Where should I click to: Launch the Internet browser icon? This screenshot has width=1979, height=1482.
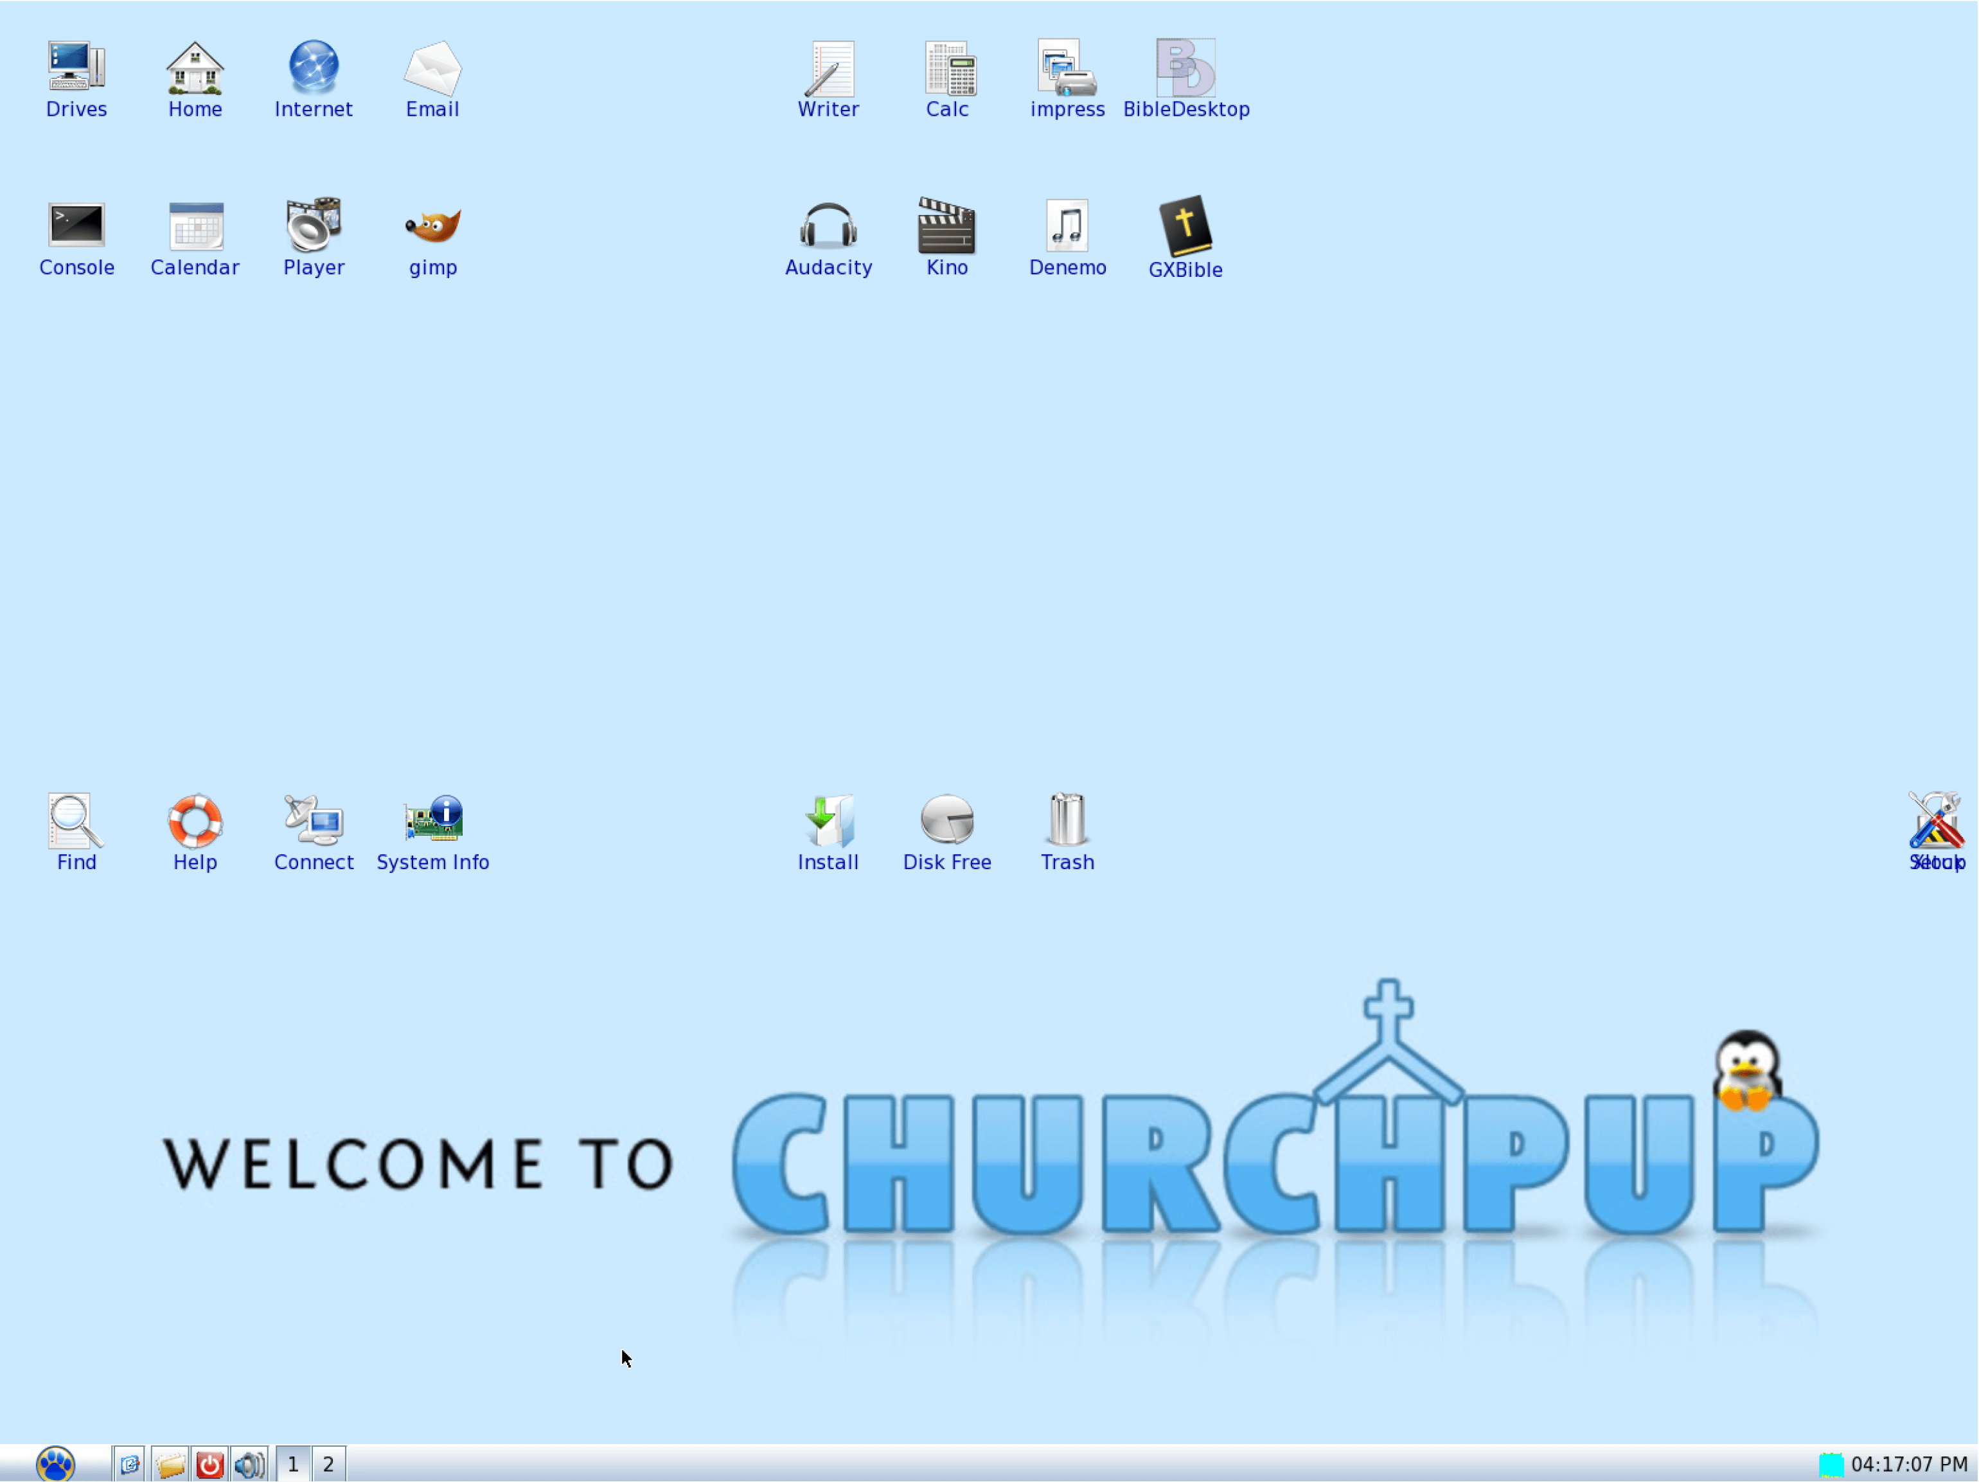[x=313, y=67]
